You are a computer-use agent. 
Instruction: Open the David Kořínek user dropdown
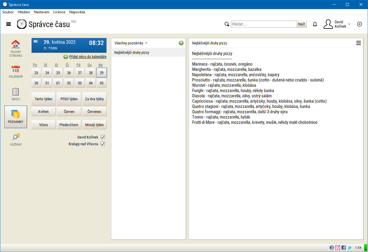tap(349, 24)
